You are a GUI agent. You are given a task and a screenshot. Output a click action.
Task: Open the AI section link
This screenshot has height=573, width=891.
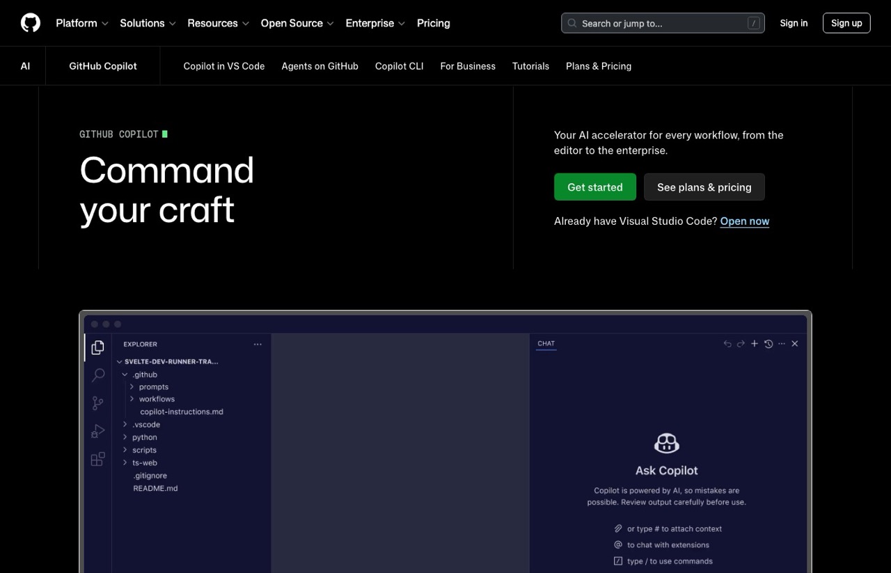coord(25,66)
